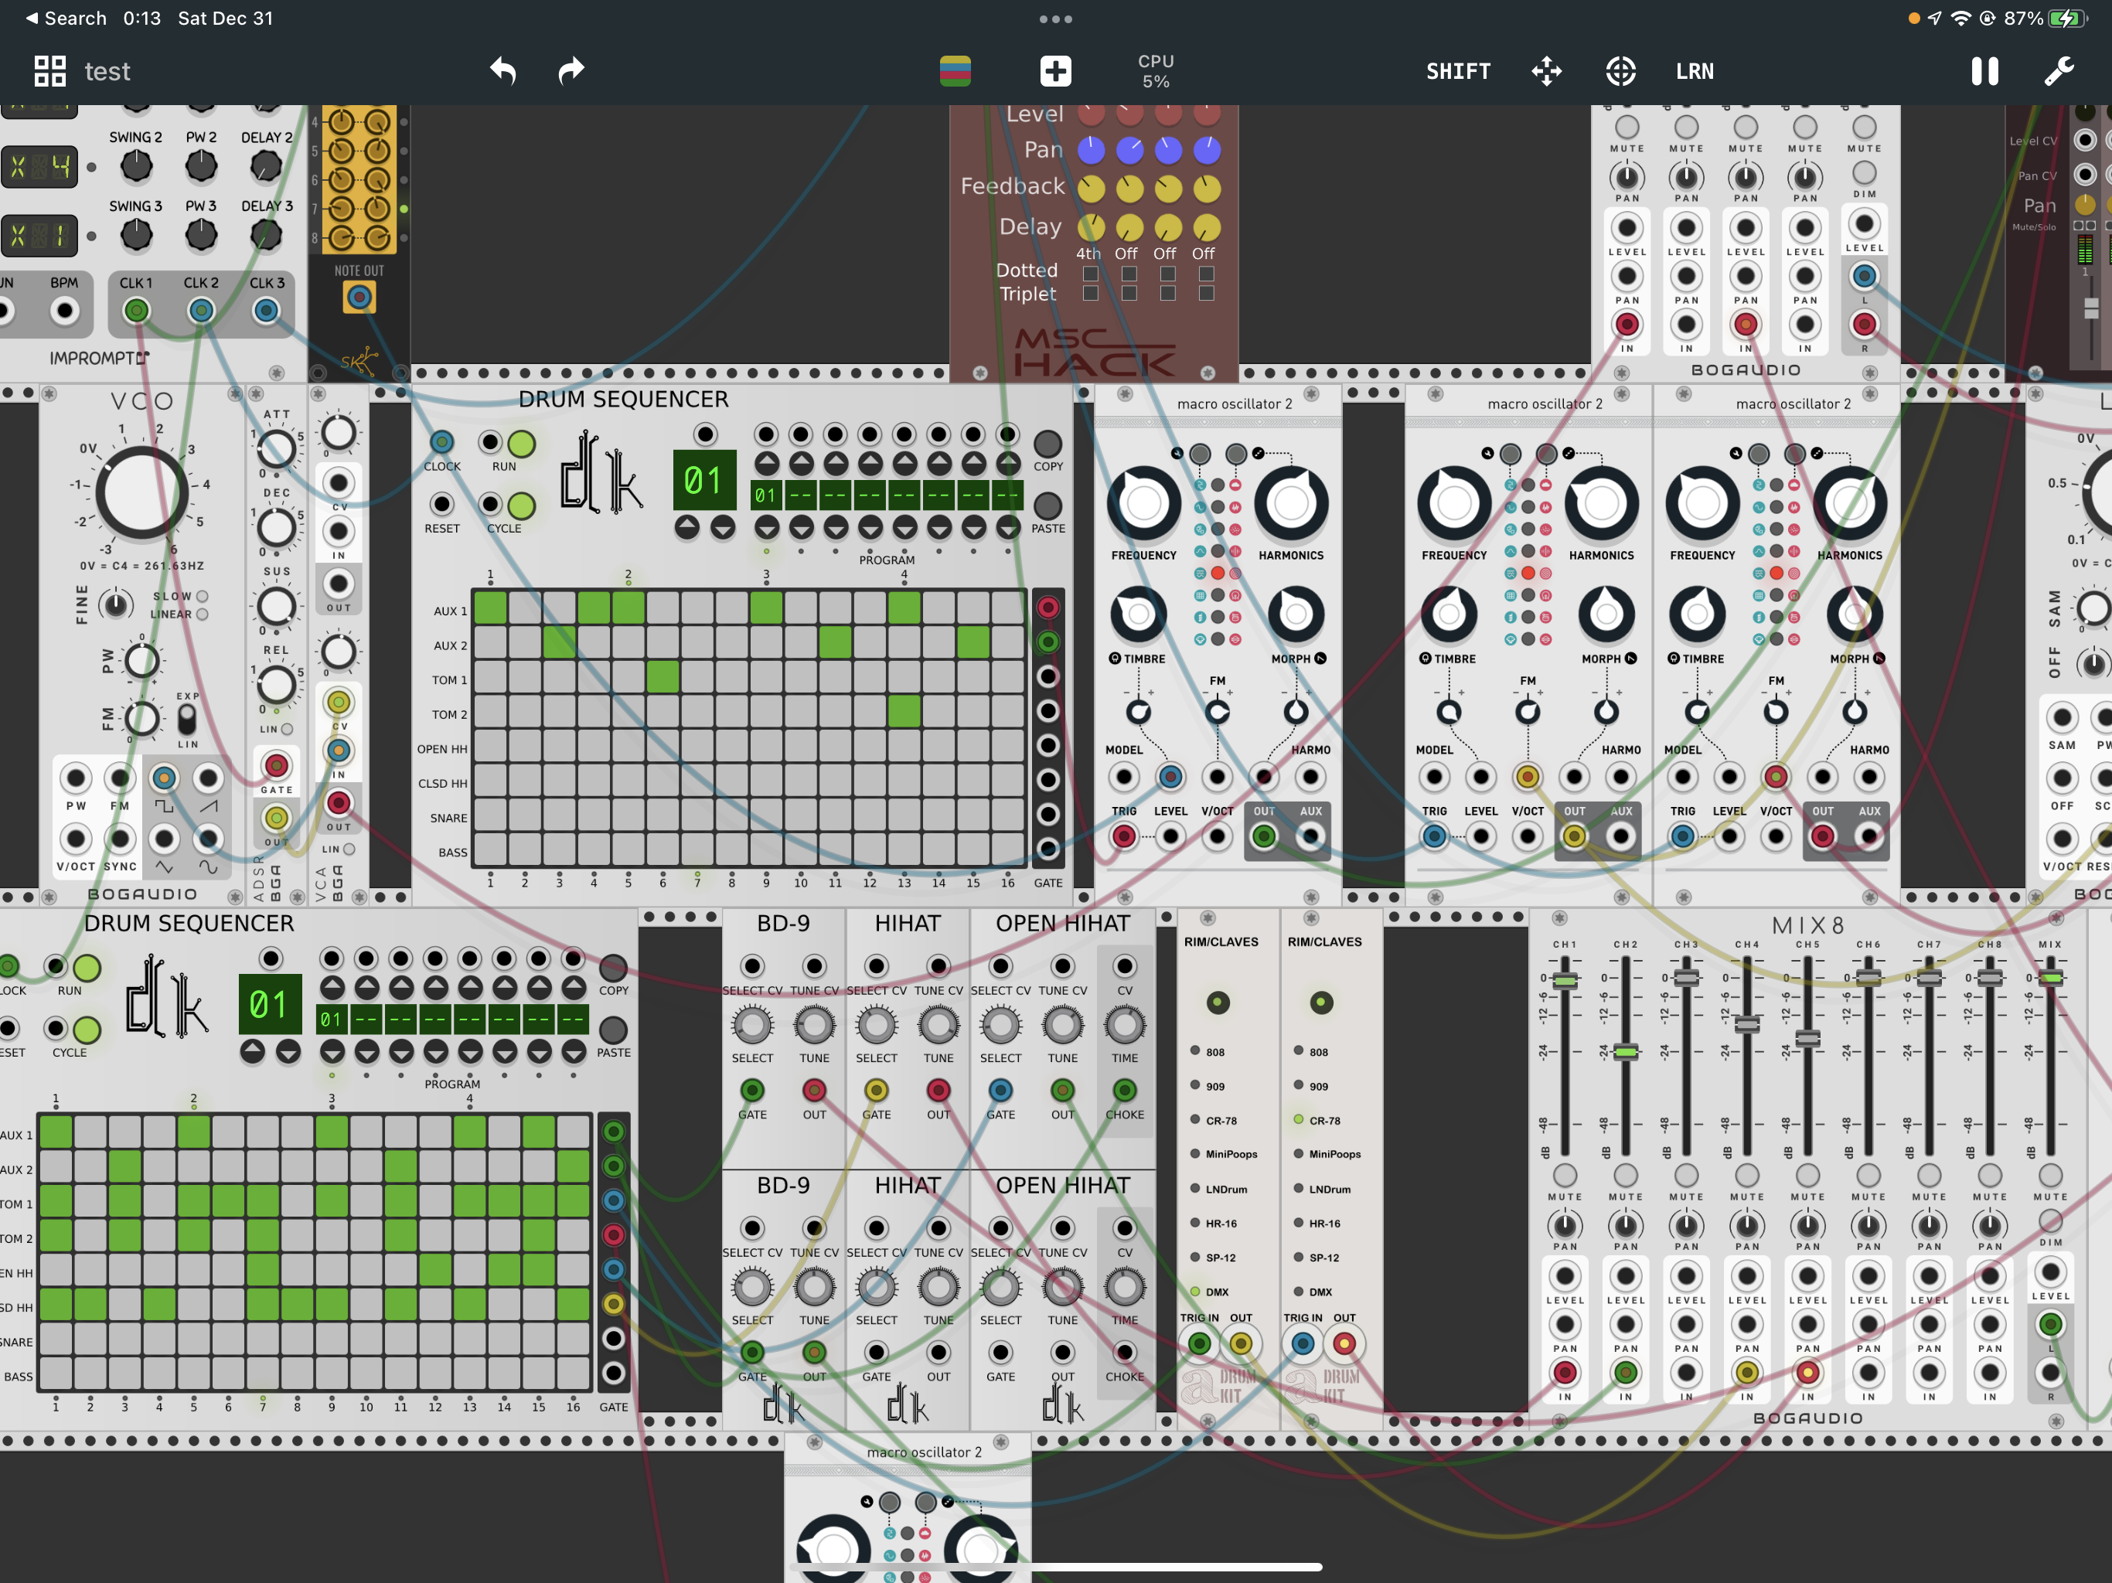Check the first Dotted checkbox
Screen dimensions: 2112x1583
[x=1090, y=274]
